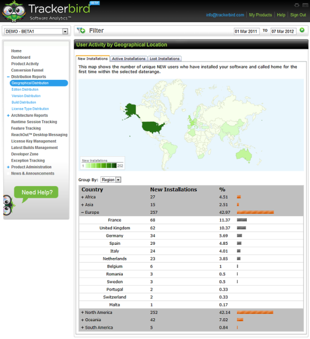Expand the Asia region row
The height and width of the screenshot is (339, 310).
pyautogui.click(x=82, y=205)
